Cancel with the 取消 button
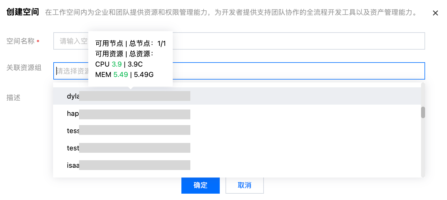The width and height of the screenshot is (447, 200). pos(245,185)
